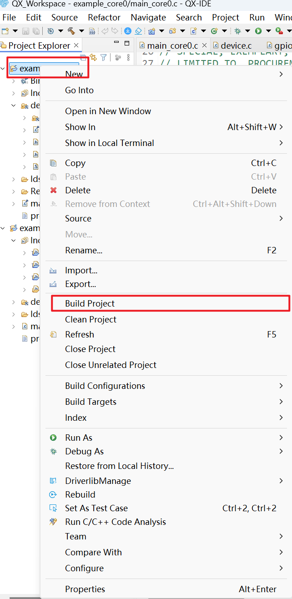The width and height of the screenshot is (292, 599).
Task: Click the Copy icon in context menu
Action: [x=54, y=163]
